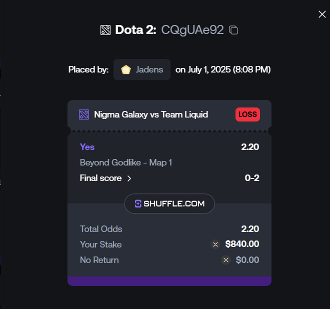Click the Total Odds 2.20 value

(x=250, y=229)
